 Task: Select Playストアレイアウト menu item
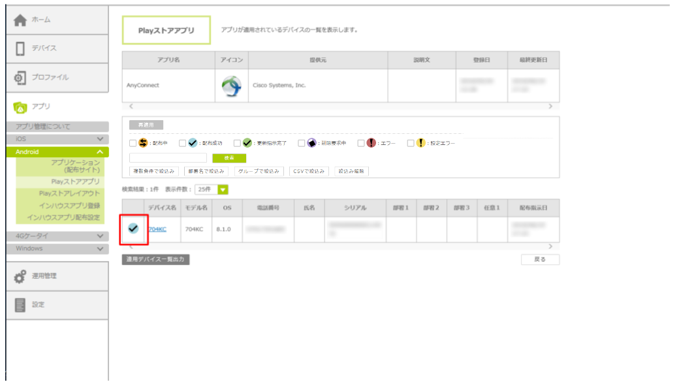click(69, 193)
